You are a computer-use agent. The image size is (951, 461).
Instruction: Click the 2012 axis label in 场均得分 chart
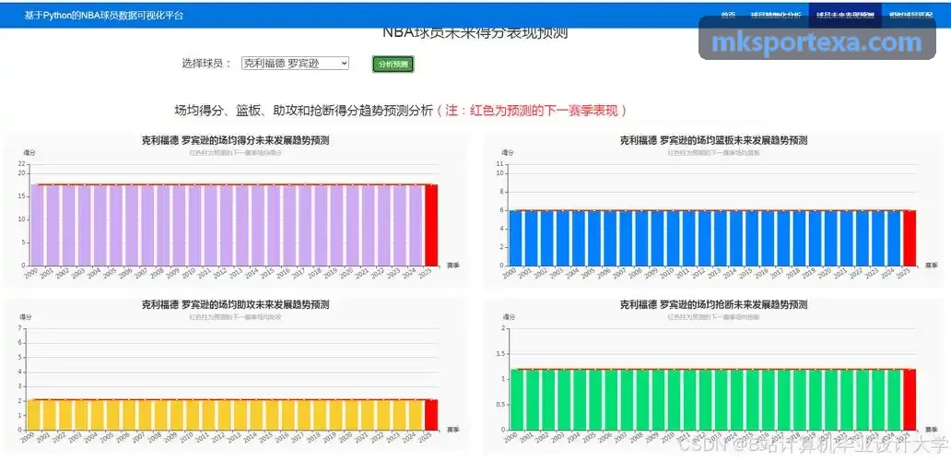218,274
